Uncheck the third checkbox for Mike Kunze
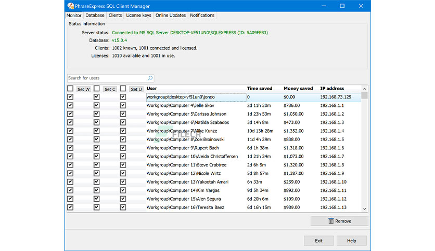This screenshot has width=435, height=251. (x=123, y=131)
